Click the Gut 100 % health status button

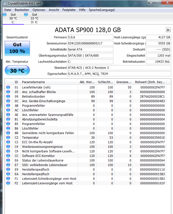tap(17, 48)
